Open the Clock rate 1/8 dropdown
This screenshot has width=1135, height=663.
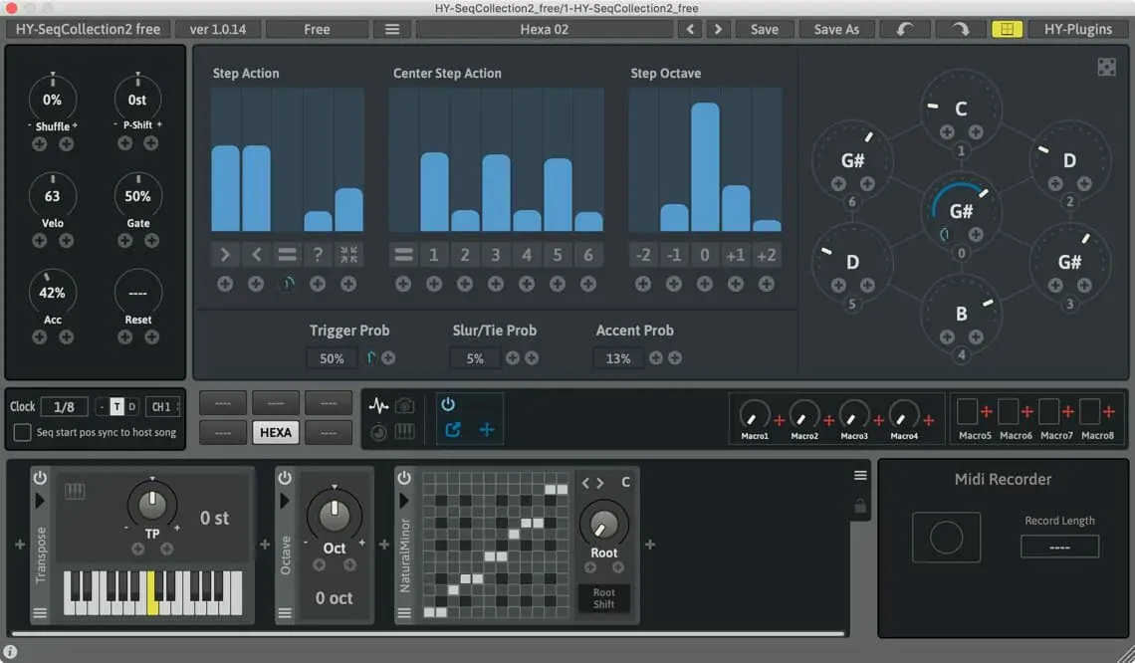pos(64,406)
